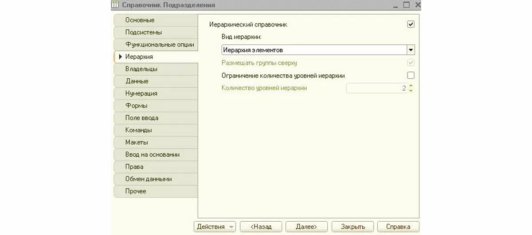Open the Функциональные опции tab

coord(156,45)
